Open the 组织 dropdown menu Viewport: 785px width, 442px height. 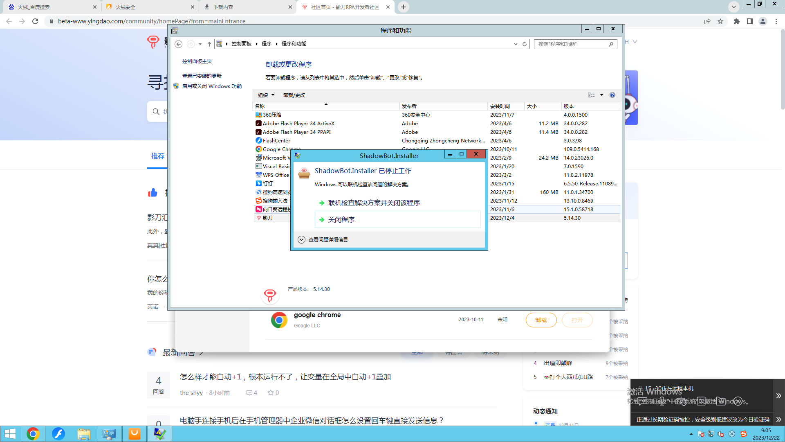266,95
